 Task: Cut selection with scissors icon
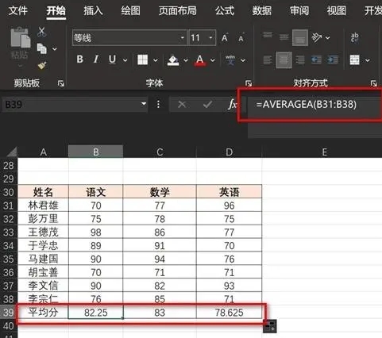(x=41, y=32)
